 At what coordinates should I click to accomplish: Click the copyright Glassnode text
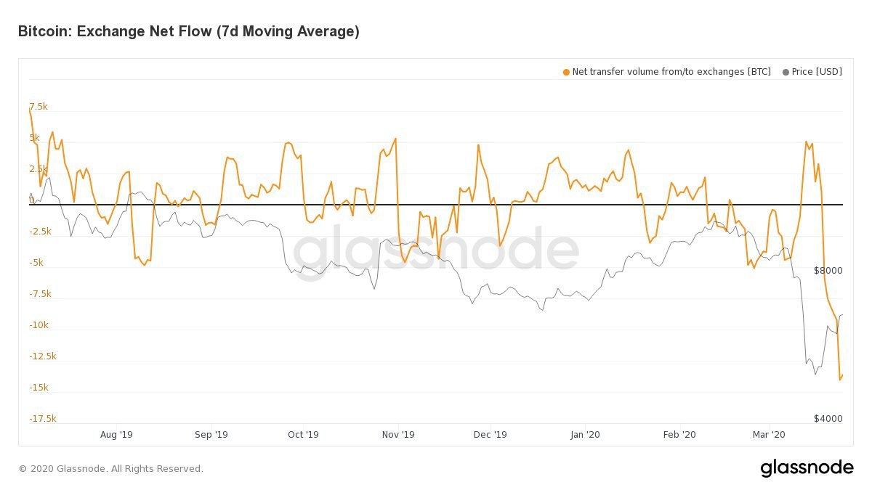coord(110,469)
